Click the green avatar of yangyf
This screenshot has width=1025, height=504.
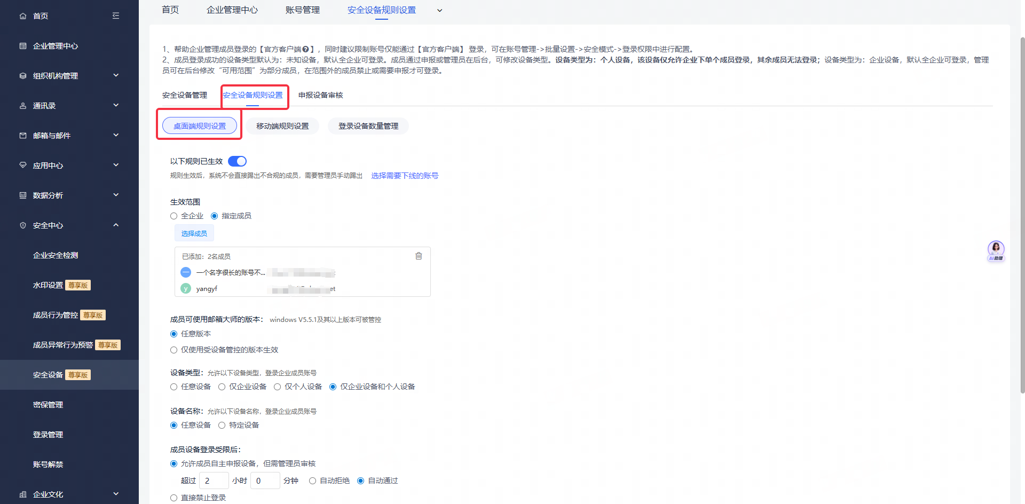click(x=186, y=288)
